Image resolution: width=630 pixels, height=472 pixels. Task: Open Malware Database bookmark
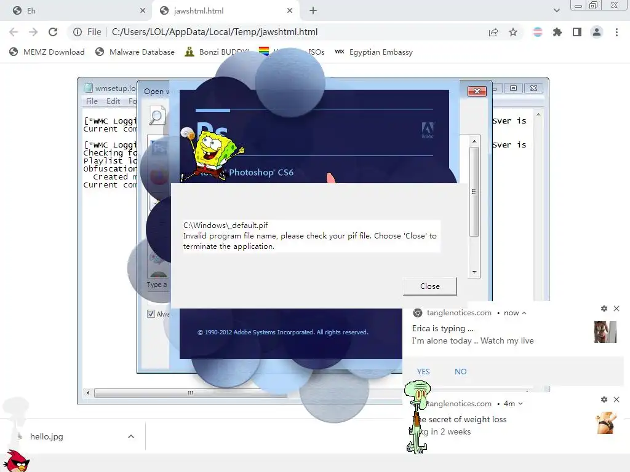(x=135, y=52)
